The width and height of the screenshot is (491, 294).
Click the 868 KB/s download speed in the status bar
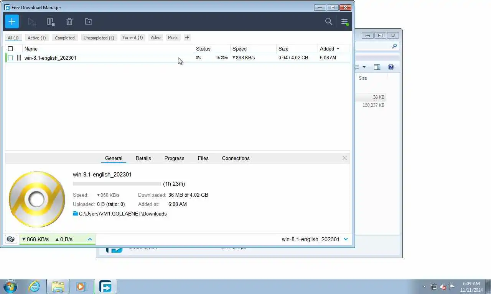pos(35,239)
